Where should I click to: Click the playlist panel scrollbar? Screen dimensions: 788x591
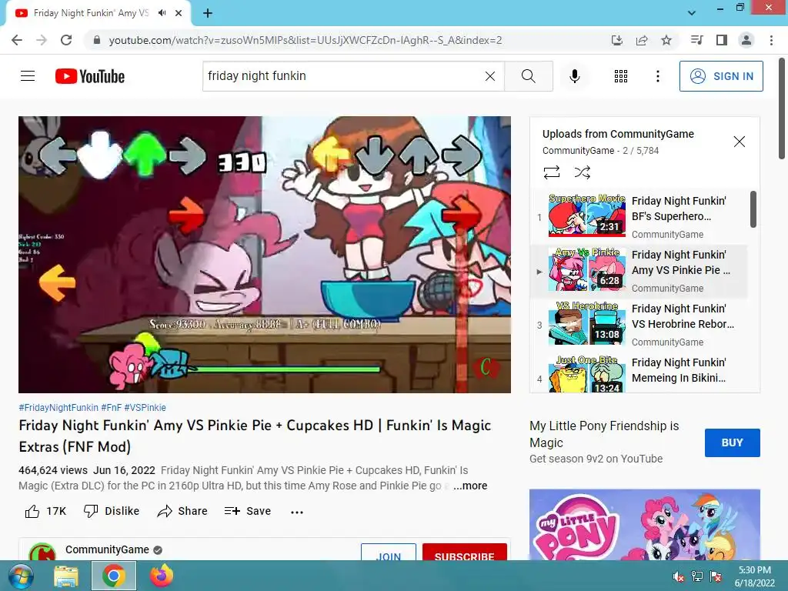(753, 209)
